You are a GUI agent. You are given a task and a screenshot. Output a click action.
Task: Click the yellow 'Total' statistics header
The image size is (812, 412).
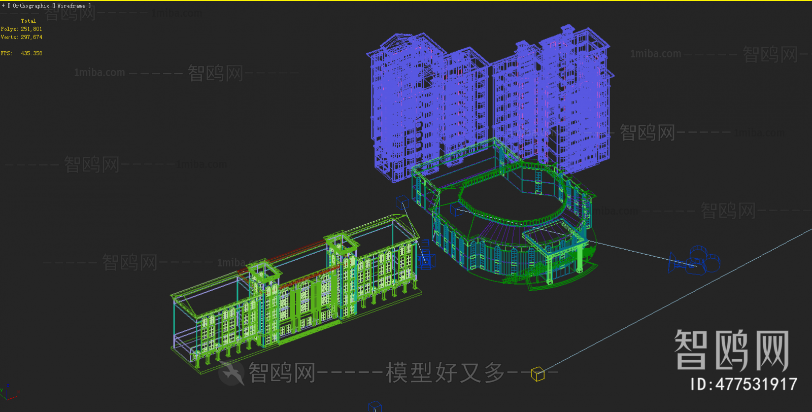(x=28, y=21)
